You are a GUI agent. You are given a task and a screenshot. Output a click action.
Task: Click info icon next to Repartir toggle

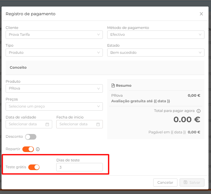click(x=38, y=149)
